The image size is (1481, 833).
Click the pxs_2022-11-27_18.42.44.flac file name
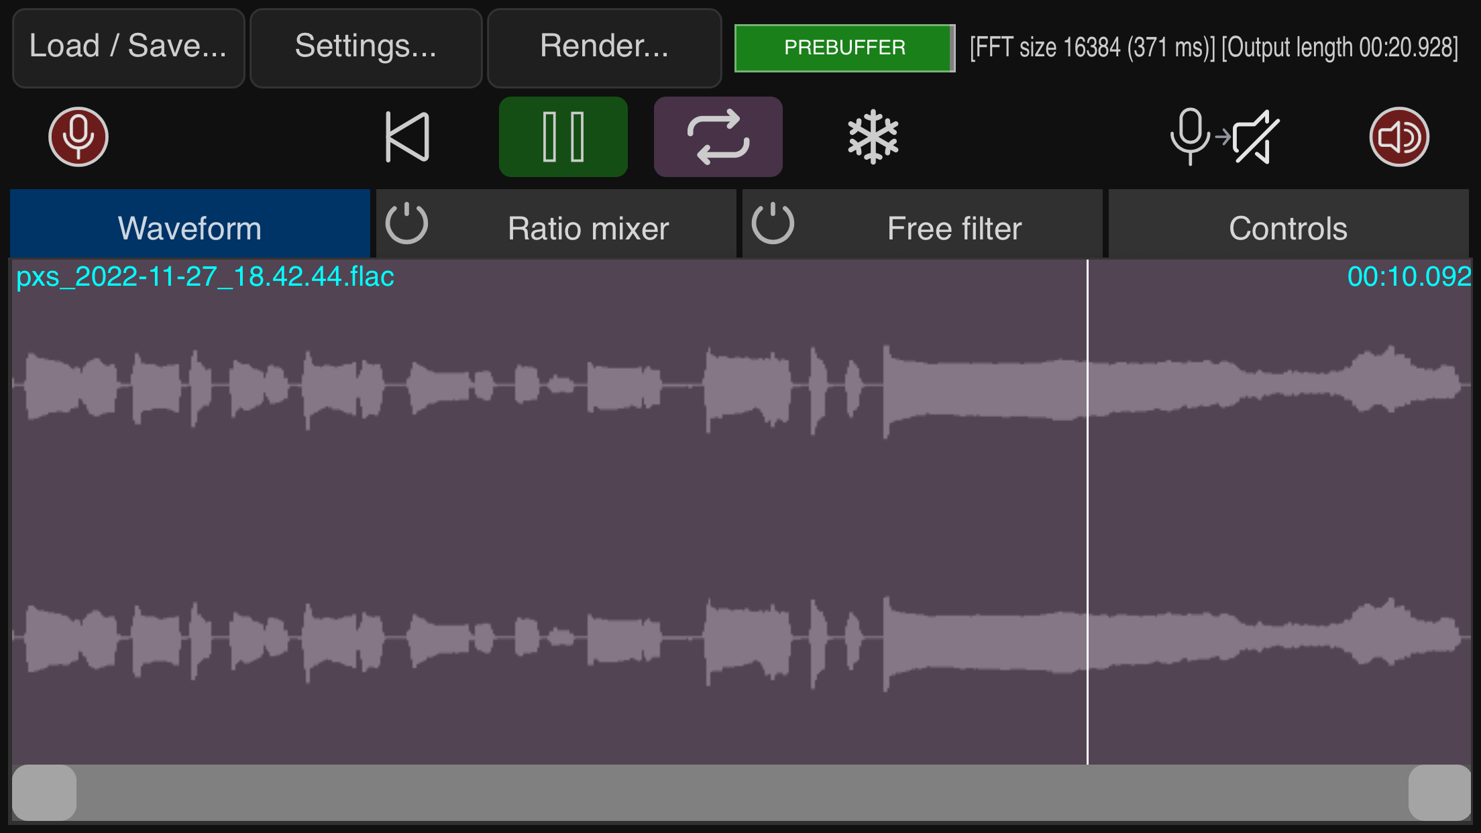[x=205, y=277]
